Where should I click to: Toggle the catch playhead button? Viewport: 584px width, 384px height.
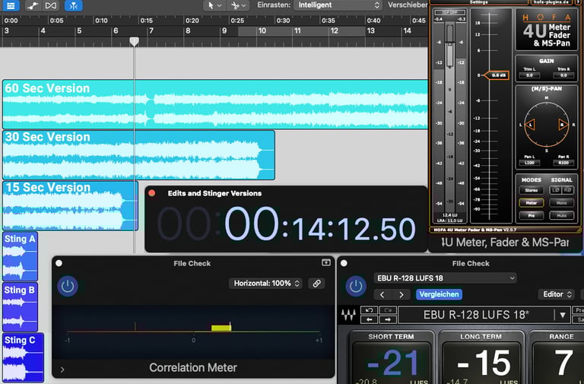pyautogui.click(x=73, y=5)
